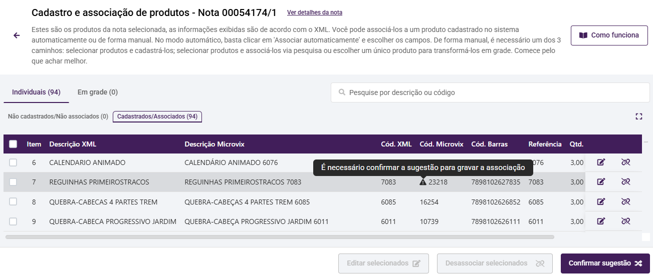Image resolution: width=653 pixels, height=275 pixels.
Task: Focus the search by description or code field
Action: pyautogui.click(x=491, y=92)
